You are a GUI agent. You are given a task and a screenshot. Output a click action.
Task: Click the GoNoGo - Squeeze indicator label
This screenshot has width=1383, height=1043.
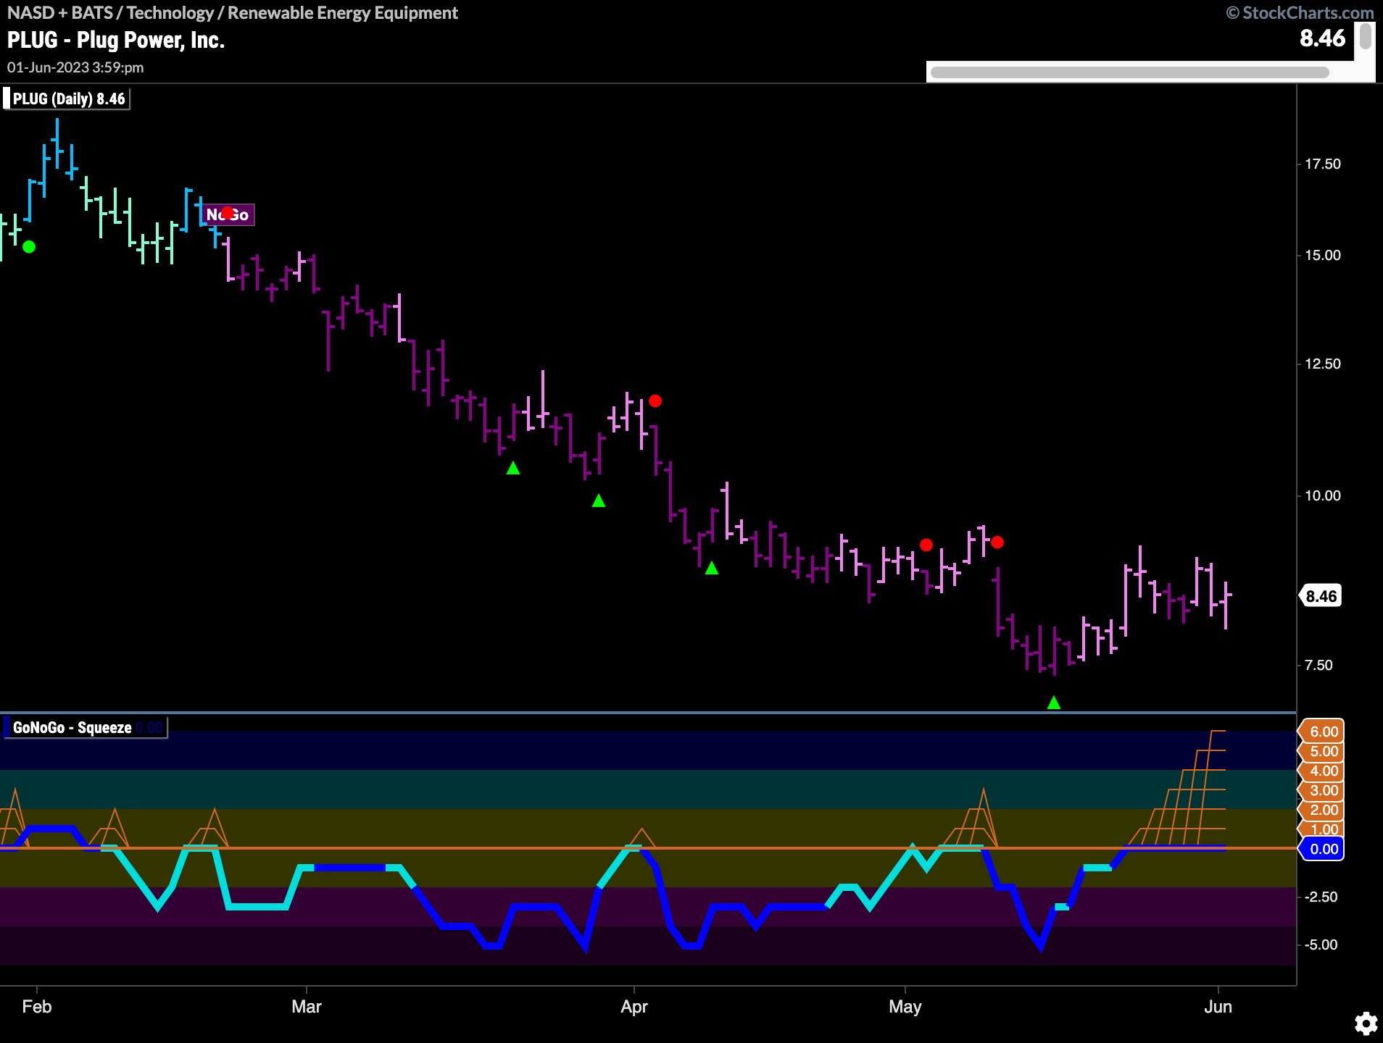tap(86, 727)
